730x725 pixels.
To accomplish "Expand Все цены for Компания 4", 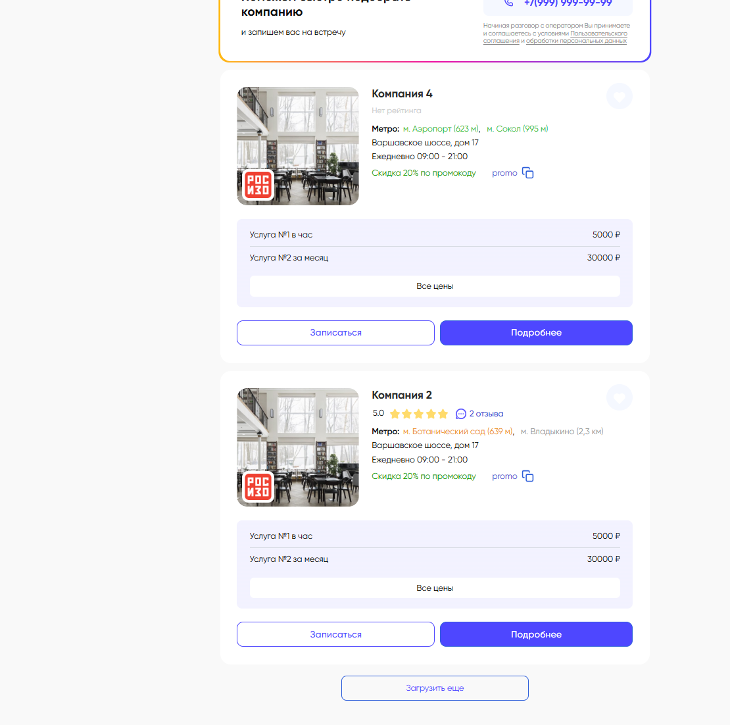I will point(435,286).
